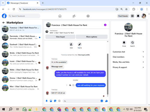Click the Facebook logo
150x112 pixels.
(x=4, y=16)
